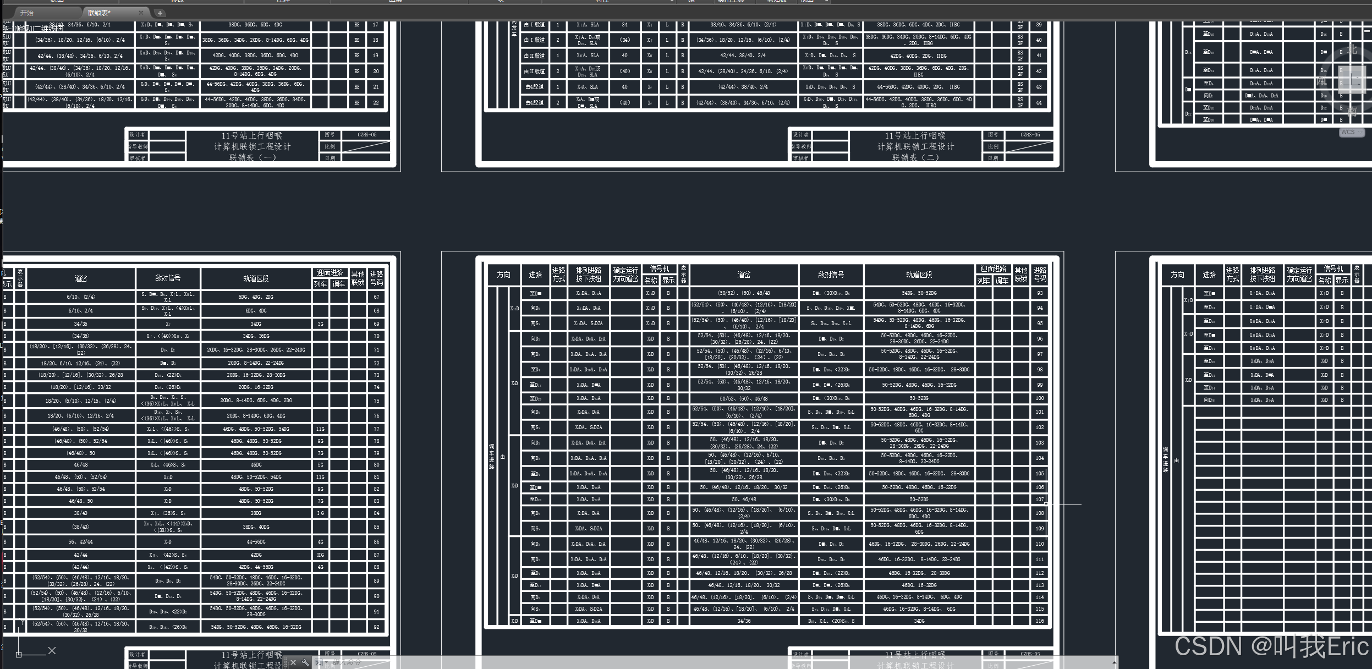Grab the command line grip handle
This screenshot has height=669, width=1372.
pyautogui.click(x=286, y=662)
